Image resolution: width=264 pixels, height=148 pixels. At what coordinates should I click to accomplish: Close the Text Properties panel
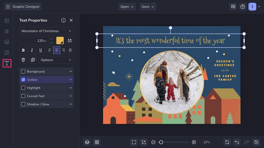tap(71, 20)
